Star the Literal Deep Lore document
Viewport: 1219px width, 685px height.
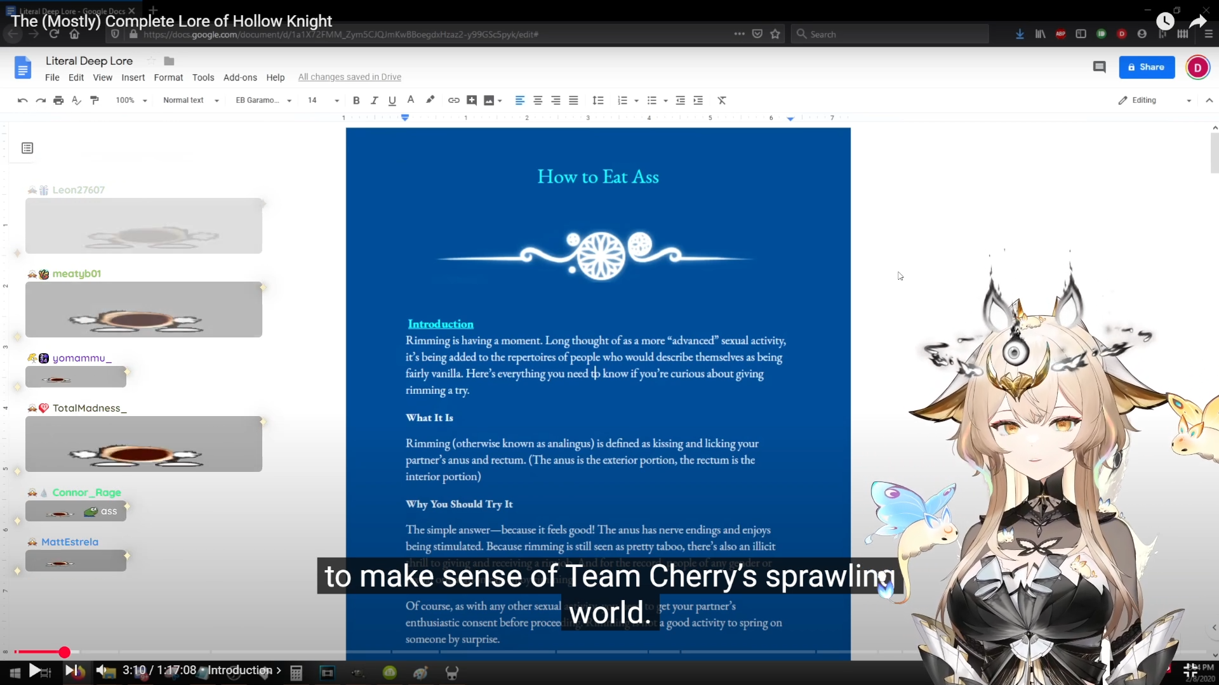pos(151,61)
